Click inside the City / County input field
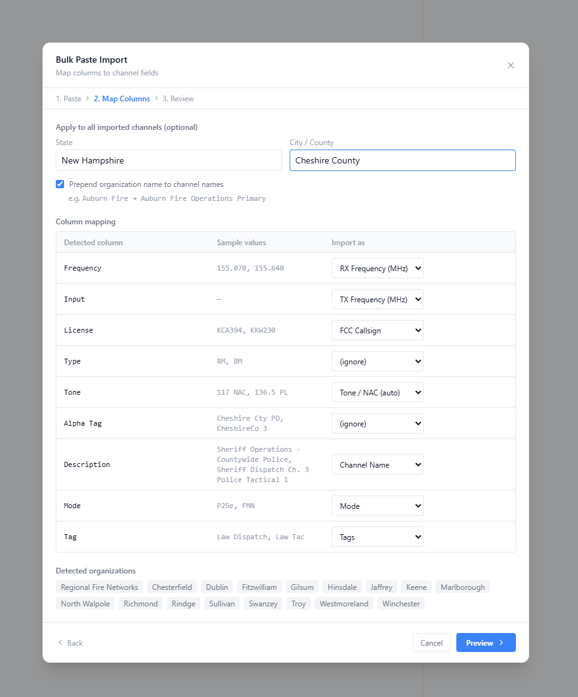578x697 pixels. point(402,160)
